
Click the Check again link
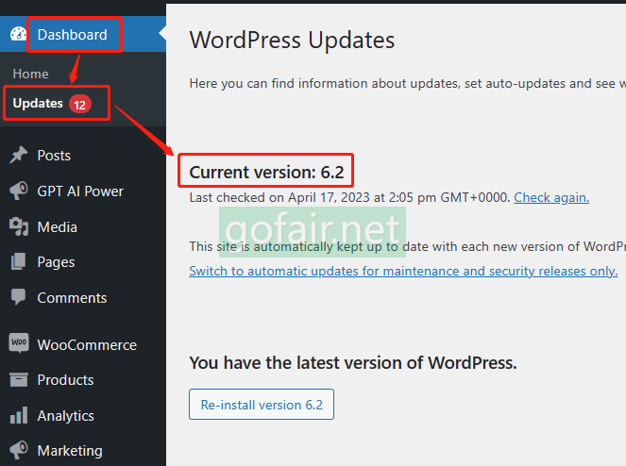point(551,197)
